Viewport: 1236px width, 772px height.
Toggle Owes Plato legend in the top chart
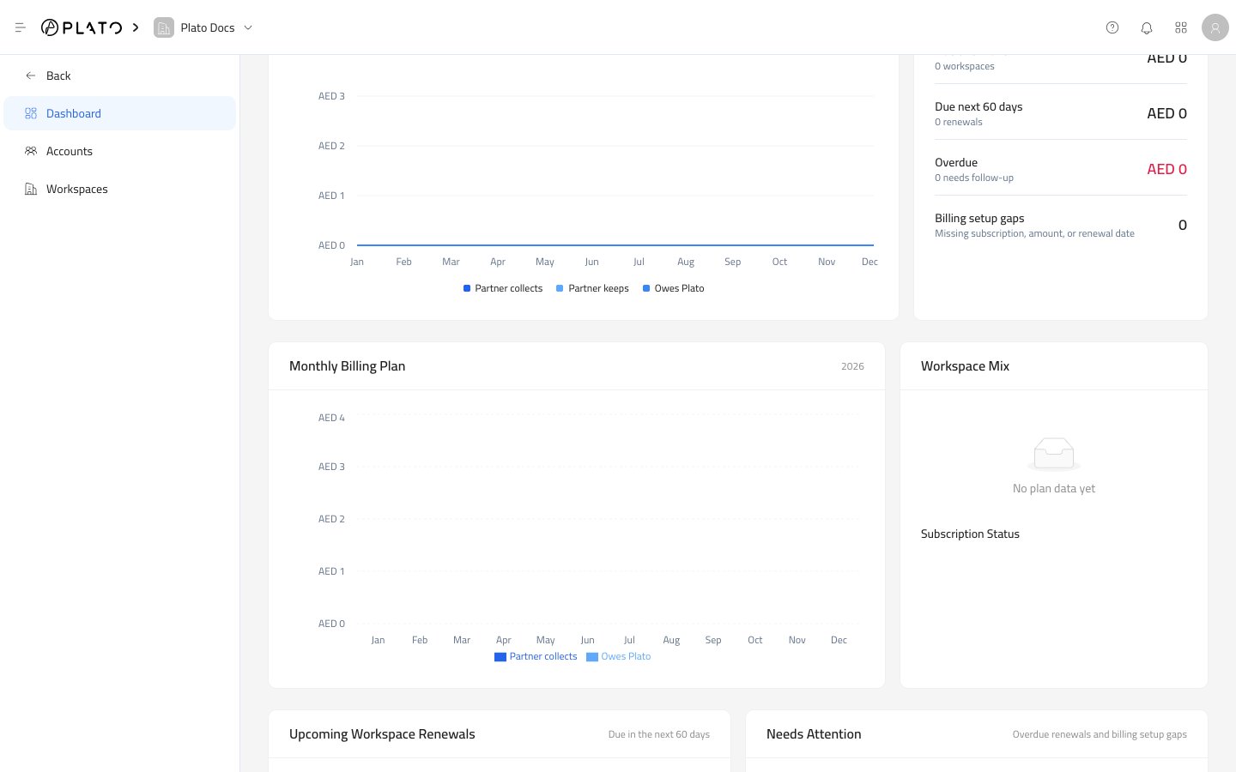pyautogui.click(x=674, y=288)
